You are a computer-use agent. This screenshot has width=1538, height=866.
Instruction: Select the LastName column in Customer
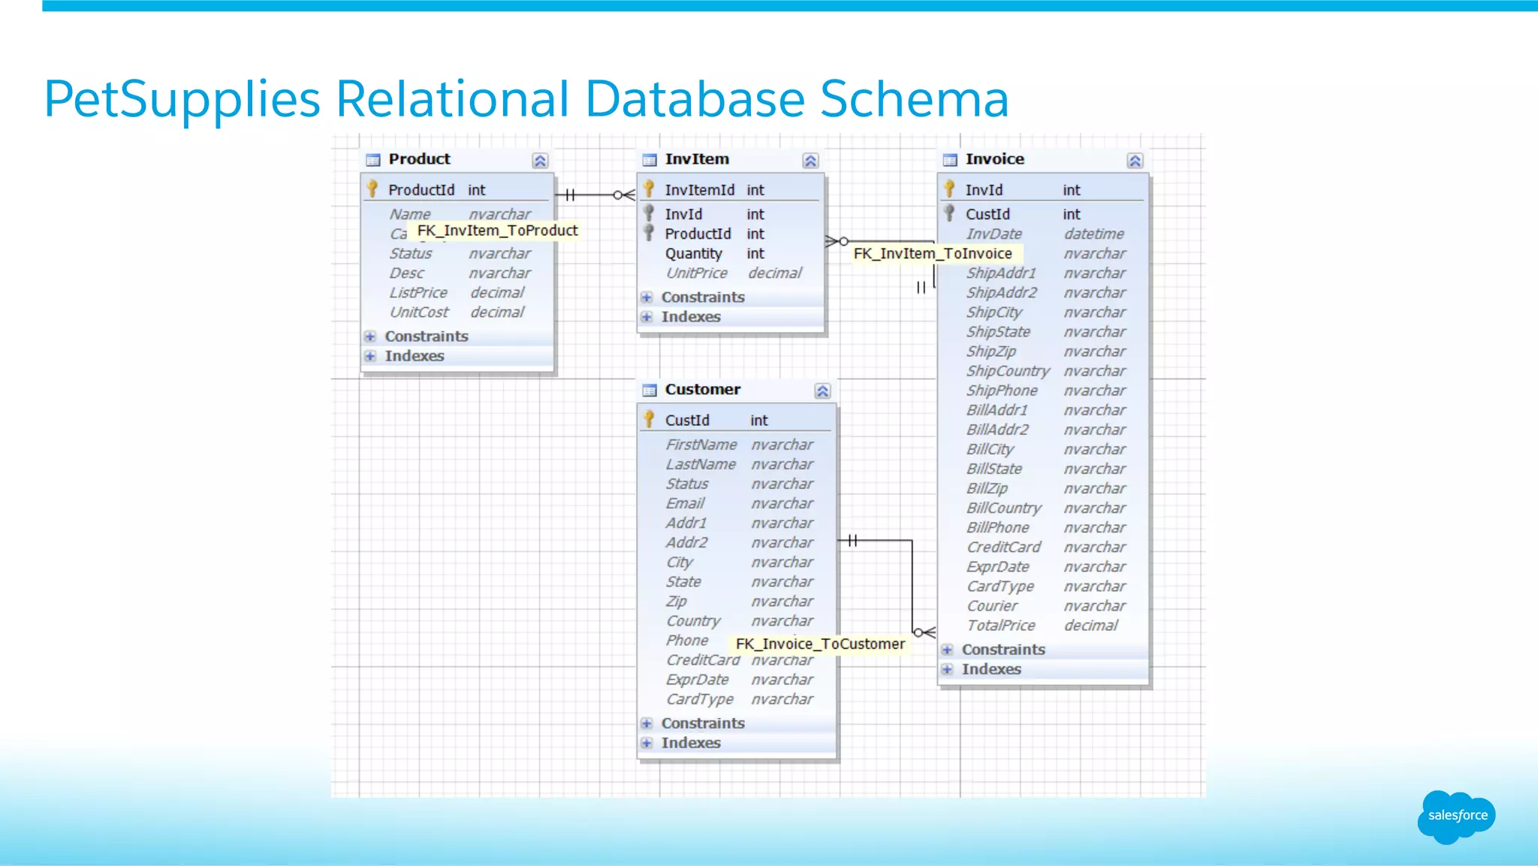pos(737,465)
